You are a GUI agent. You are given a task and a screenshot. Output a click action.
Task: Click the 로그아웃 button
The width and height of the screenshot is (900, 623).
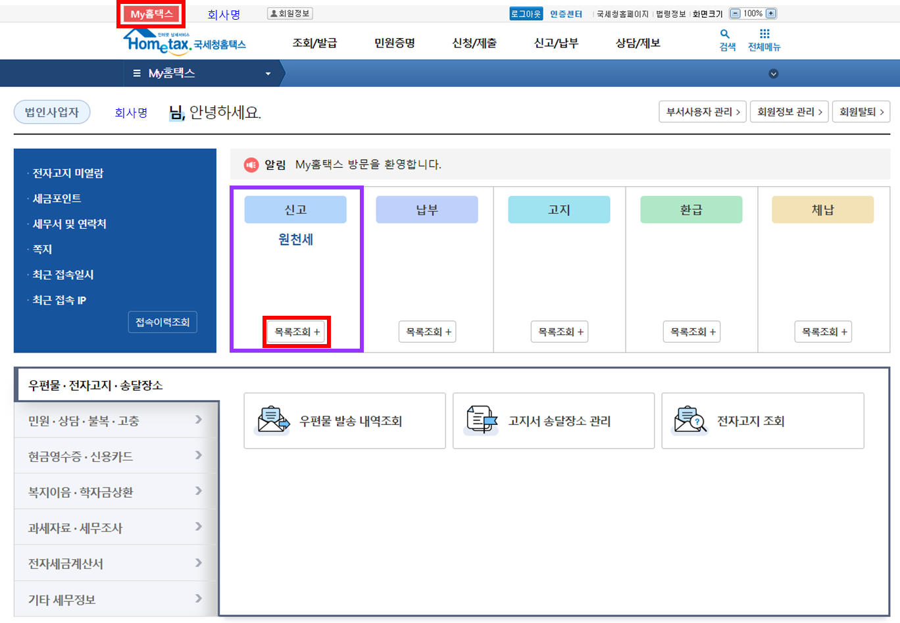point(526,14)
